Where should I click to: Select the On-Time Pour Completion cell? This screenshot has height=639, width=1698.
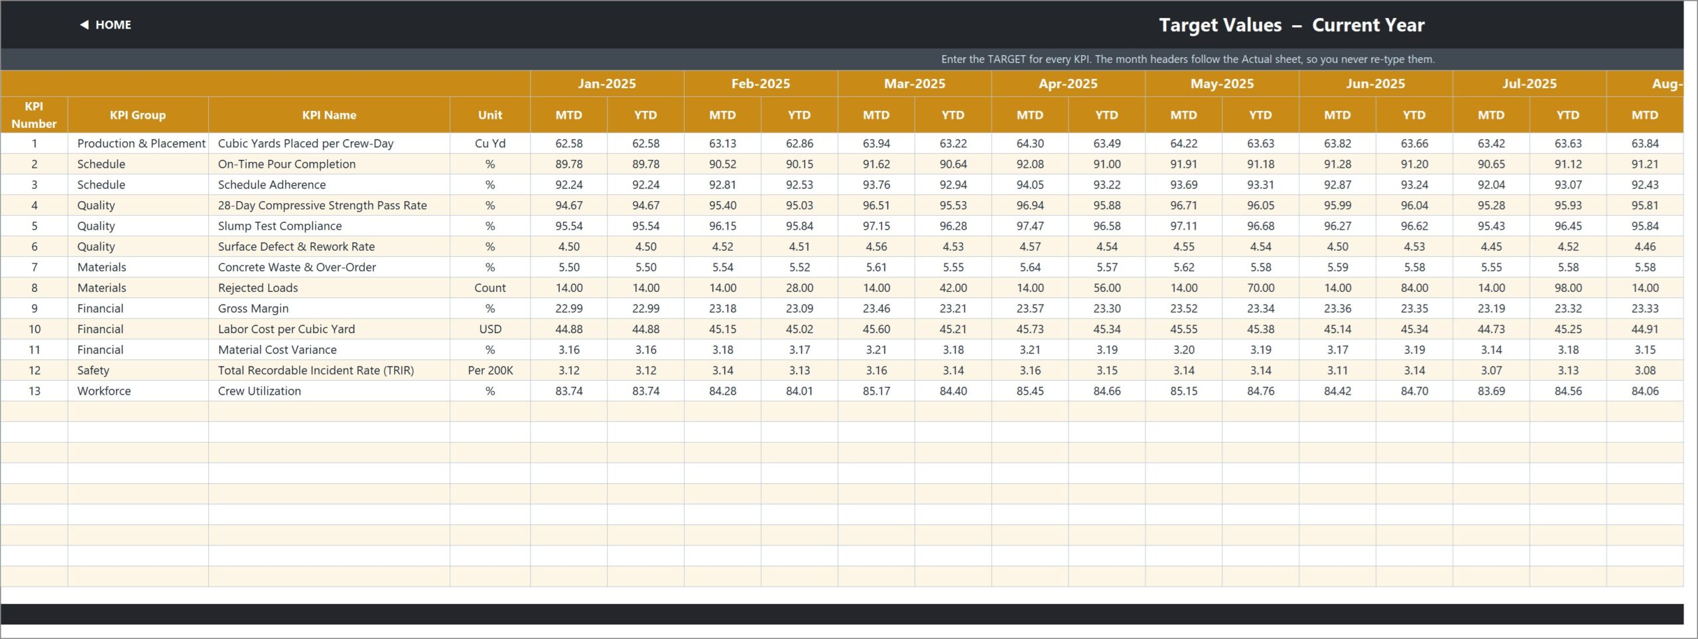click(x=329, y=164)
